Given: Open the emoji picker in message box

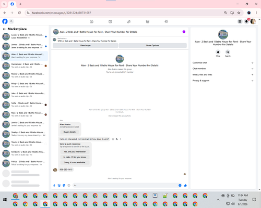Looking at the screenshot, I should tap(180, 186).
